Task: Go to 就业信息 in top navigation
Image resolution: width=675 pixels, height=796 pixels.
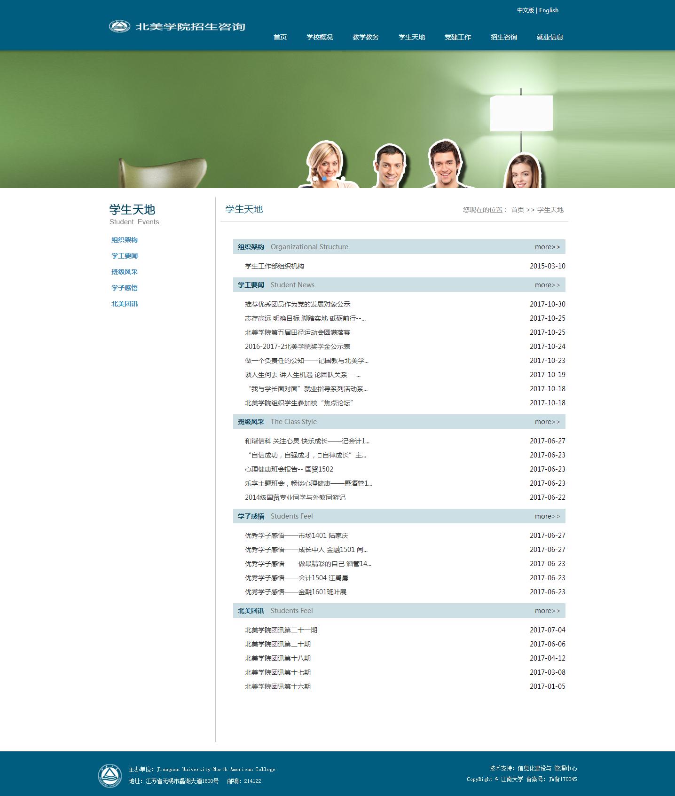Action: point(549,37)
